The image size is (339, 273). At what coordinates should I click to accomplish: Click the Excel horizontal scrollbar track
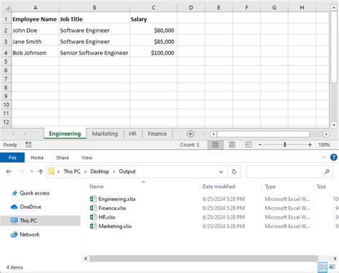263,134
